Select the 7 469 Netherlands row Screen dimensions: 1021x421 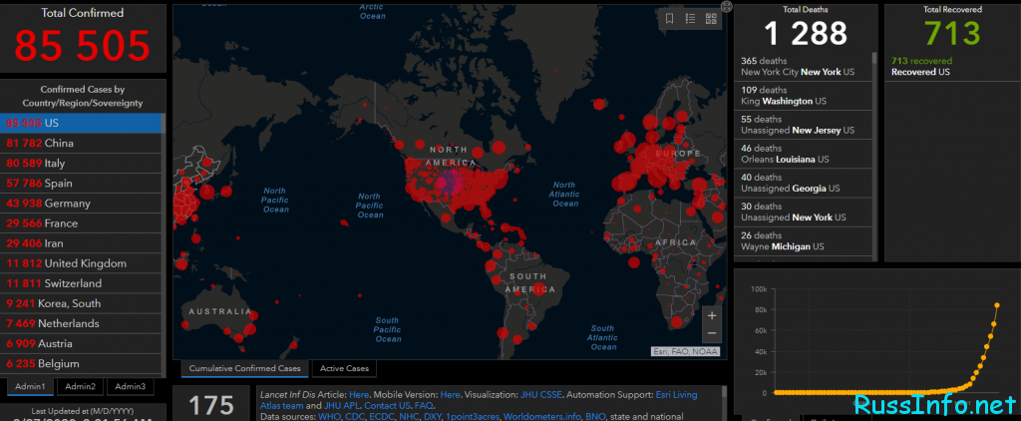tap(81, 324)
